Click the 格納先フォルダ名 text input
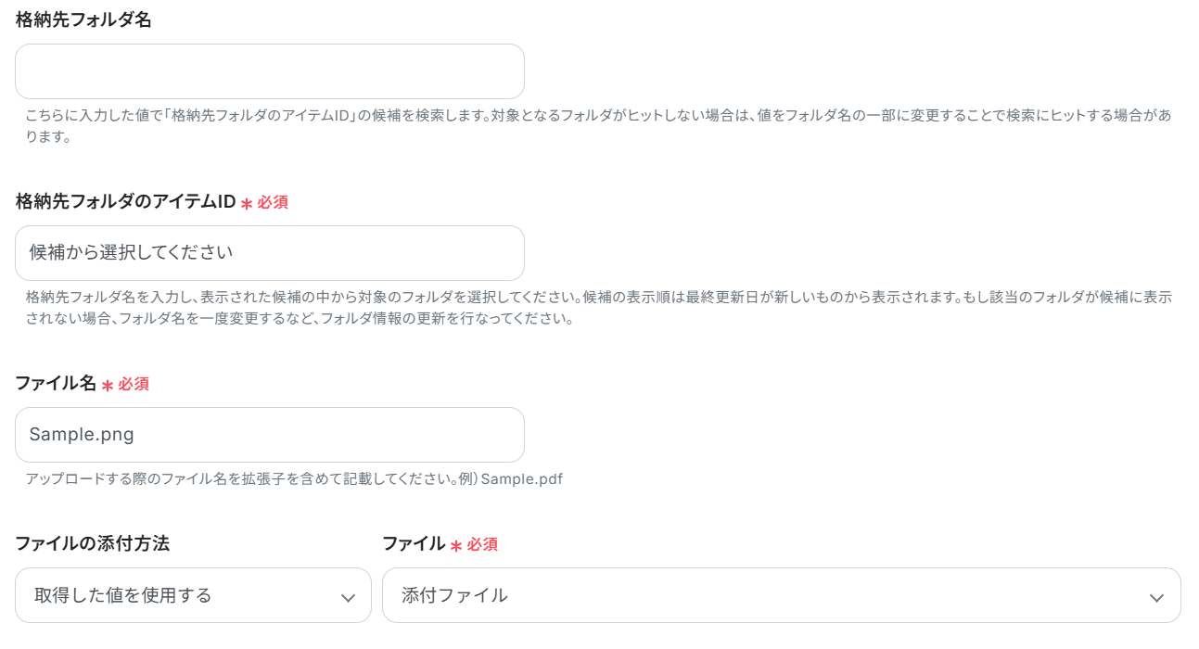The image size is (1199, 649). click(x=269, y=71)
